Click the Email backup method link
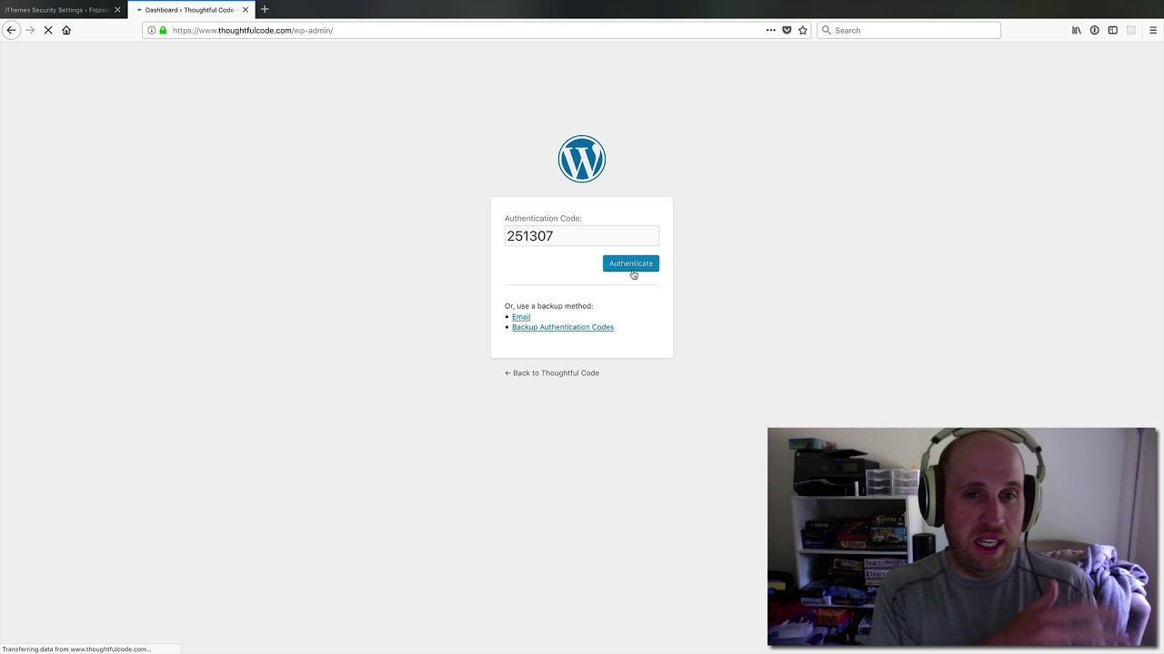The width and height of the screenshot is (1164, 654). click(521, 316)
